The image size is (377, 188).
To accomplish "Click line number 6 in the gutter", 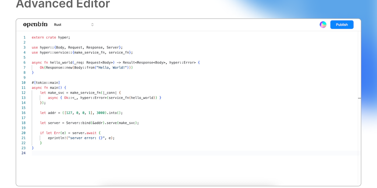I will pyautogui.click(x=24, y=62).
